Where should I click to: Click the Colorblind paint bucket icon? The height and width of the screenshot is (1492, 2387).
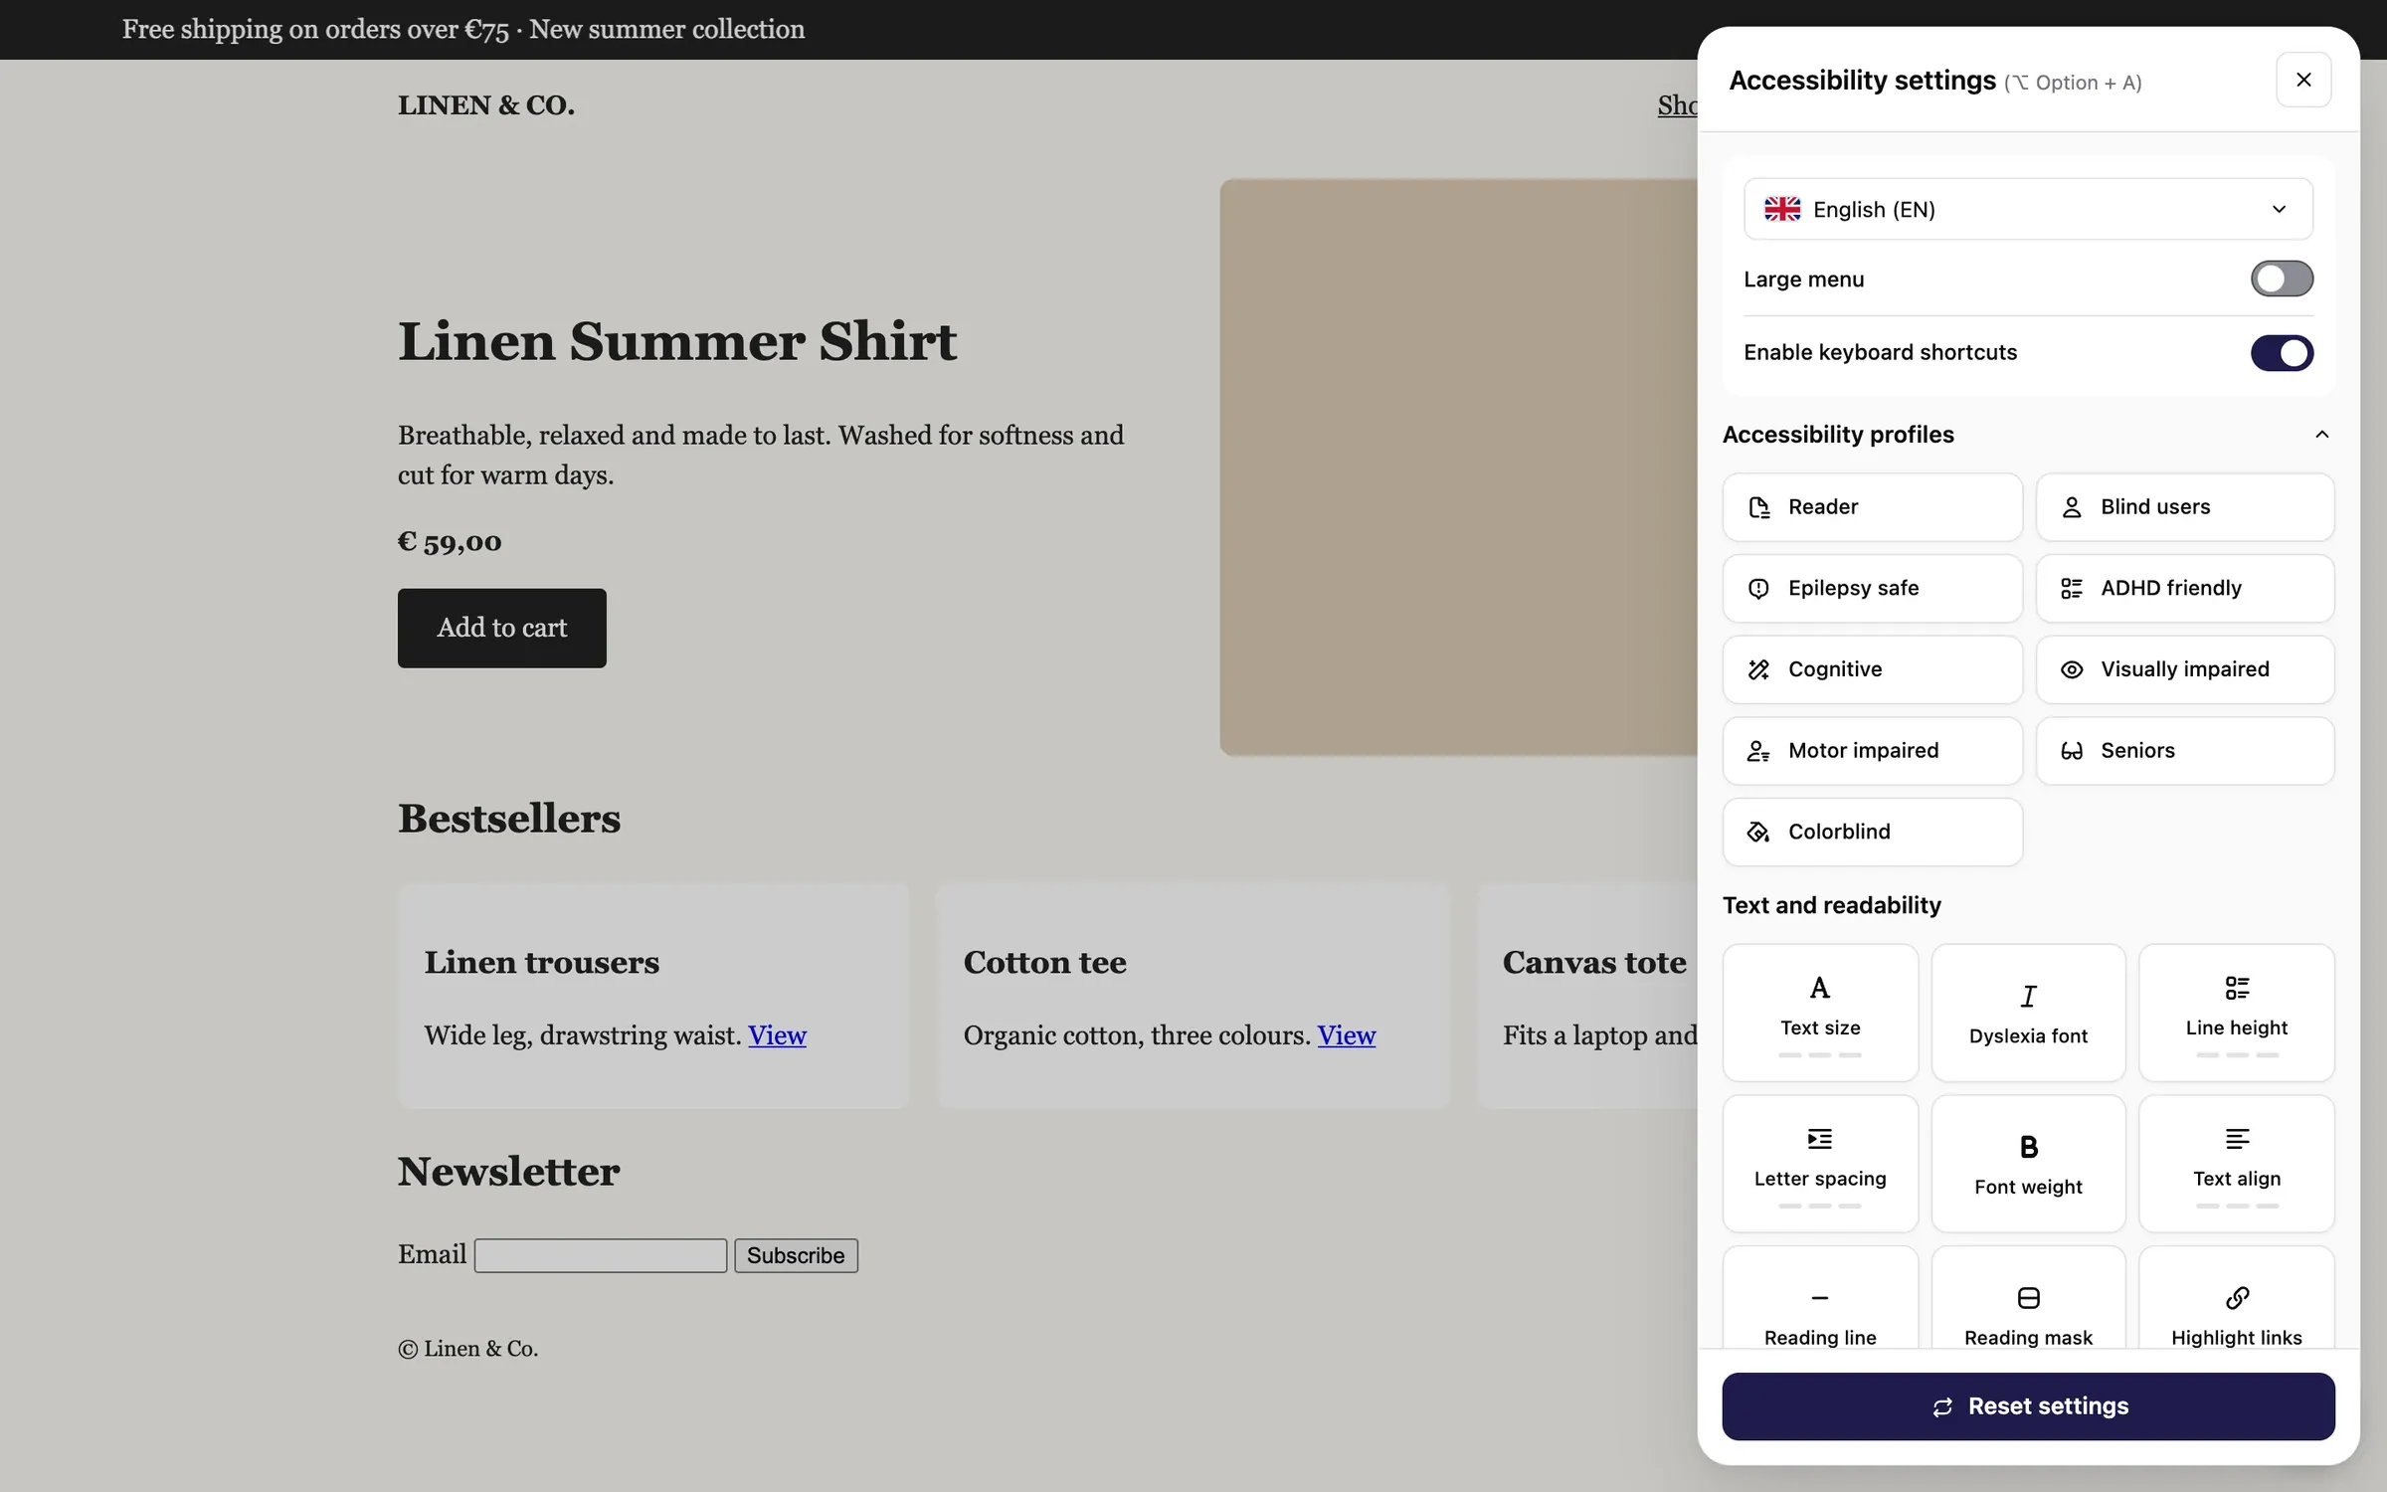click(1758, 833)
